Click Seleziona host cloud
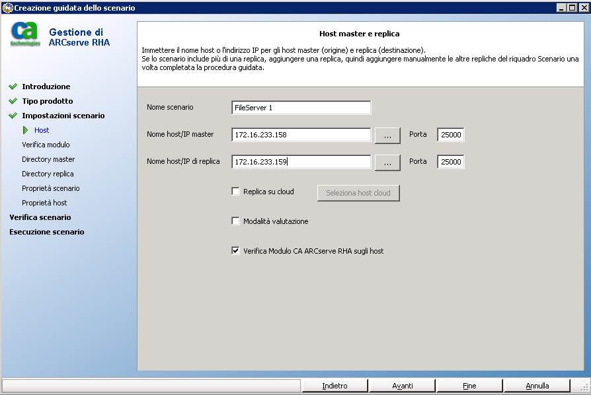The image size is (591, 395). point(358,191)
